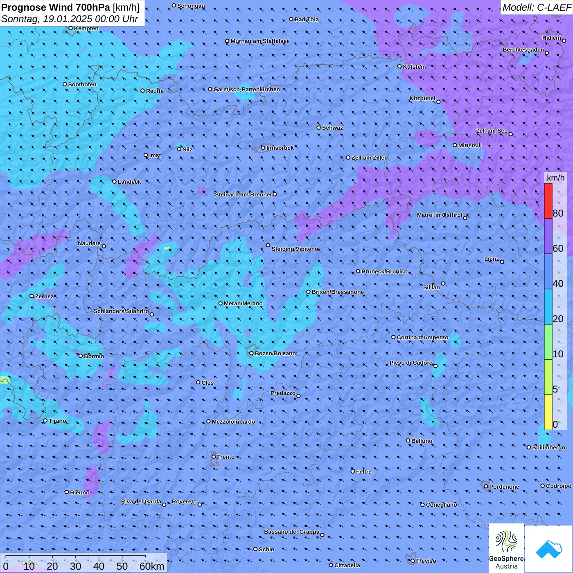Click the Zell am Ziller label
The height and width of the screenshot is (573, 573).
tap(369, 158)
